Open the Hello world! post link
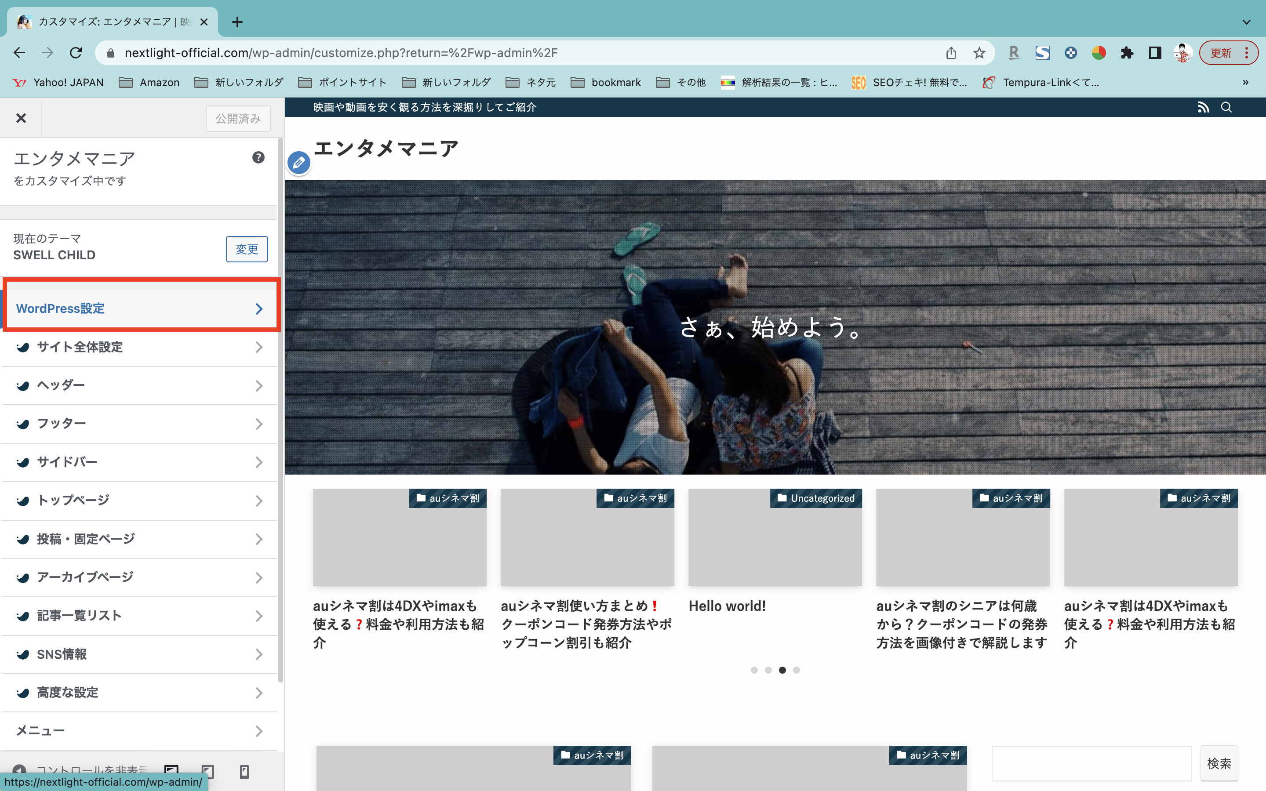This screenshot has height=791, width=1266. [727, 606]
